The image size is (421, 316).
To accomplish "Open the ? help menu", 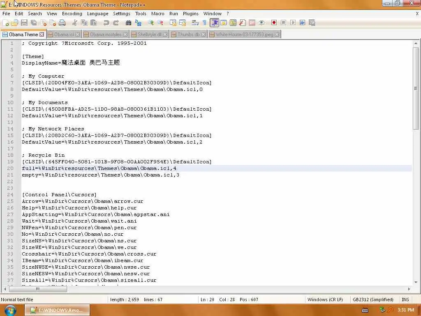I will 228,14.
